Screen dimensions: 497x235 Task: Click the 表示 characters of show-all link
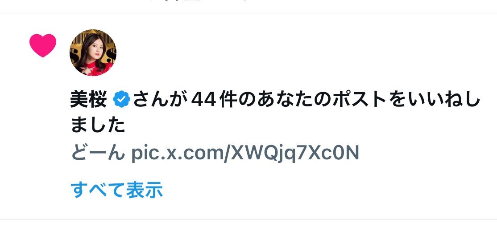[144, 190]
